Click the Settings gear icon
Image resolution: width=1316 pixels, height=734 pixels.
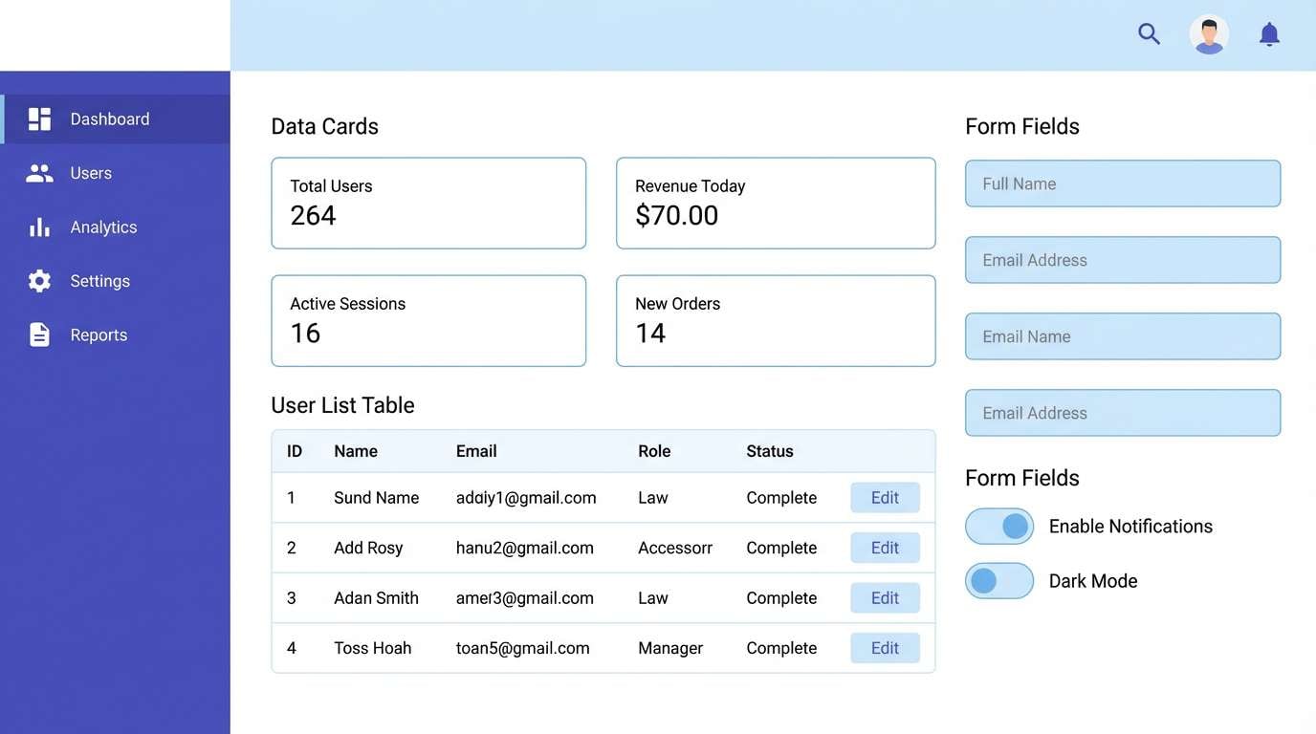[38, 280]
